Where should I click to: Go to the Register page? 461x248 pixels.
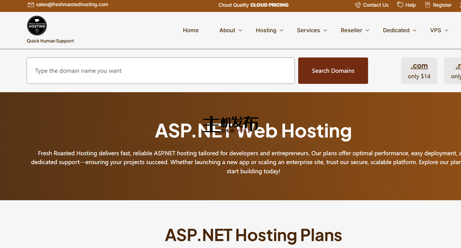(442, 5)
